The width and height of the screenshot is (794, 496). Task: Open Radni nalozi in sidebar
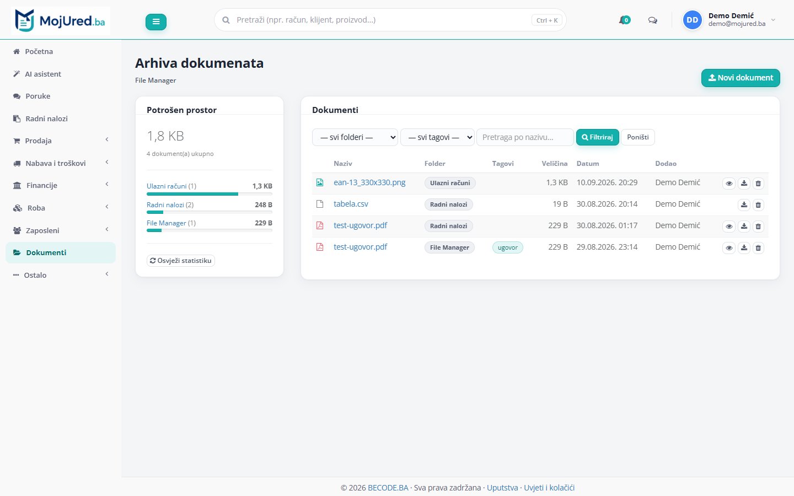(61, 118)
